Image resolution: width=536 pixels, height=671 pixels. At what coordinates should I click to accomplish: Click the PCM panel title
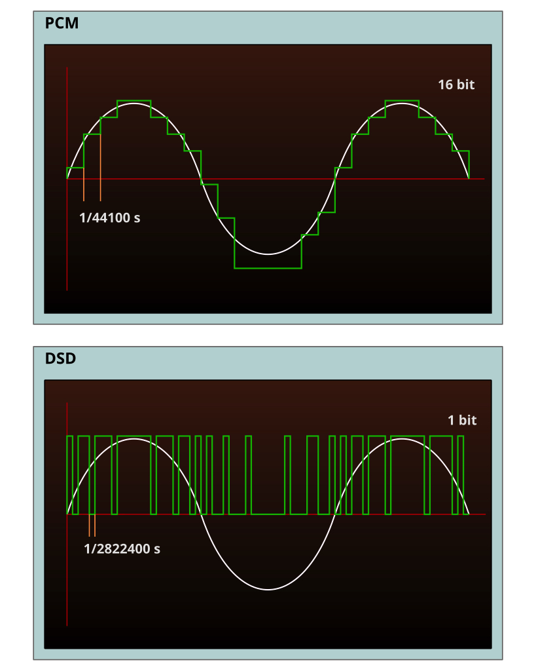coord(62,23)
